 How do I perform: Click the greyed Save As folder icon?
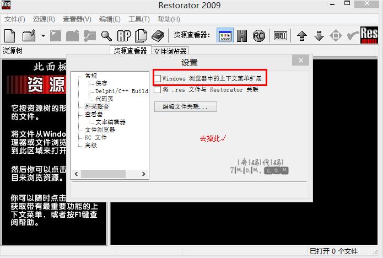click(x=73, y=36)
